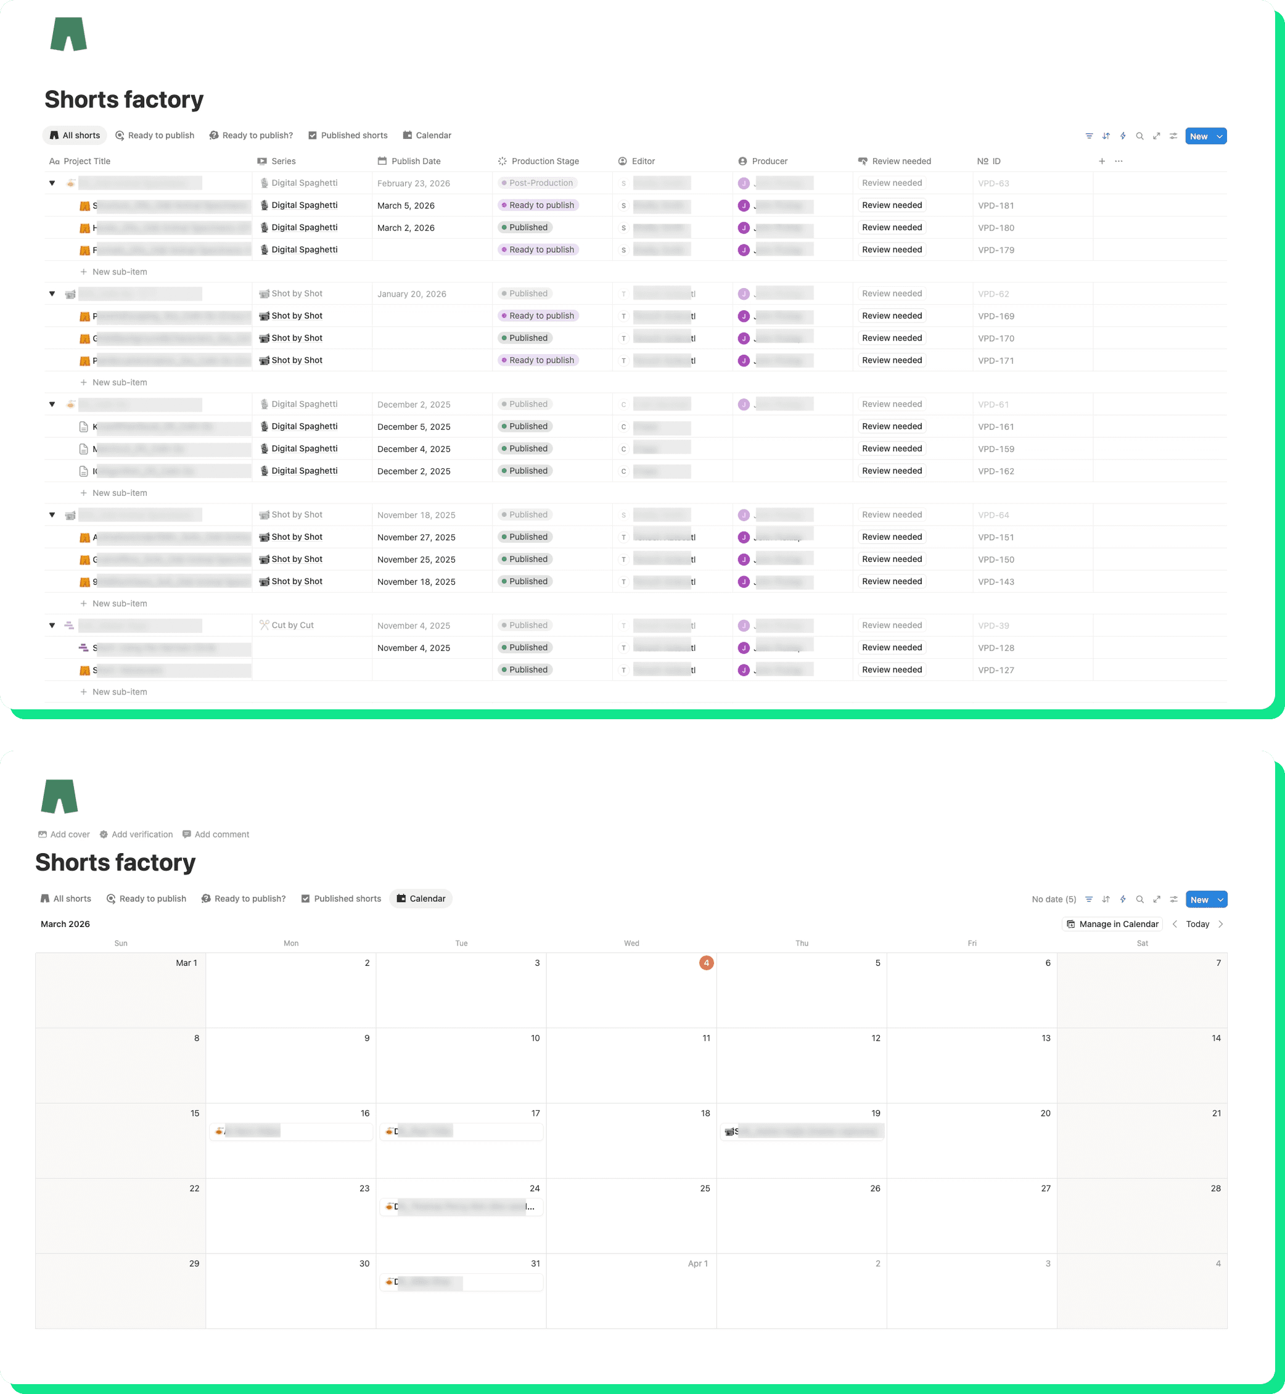Click the Today button in calendar
The image size is (1285, 1394).
tap(1197, 924)
